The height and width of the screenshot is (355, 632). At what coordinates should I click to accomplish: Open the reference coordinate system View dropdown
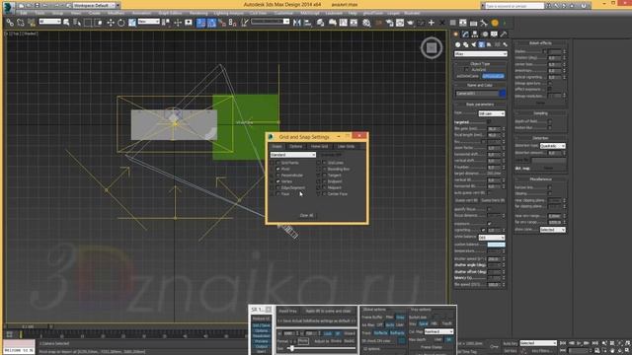pyautogui.click(x=149, y=22)
